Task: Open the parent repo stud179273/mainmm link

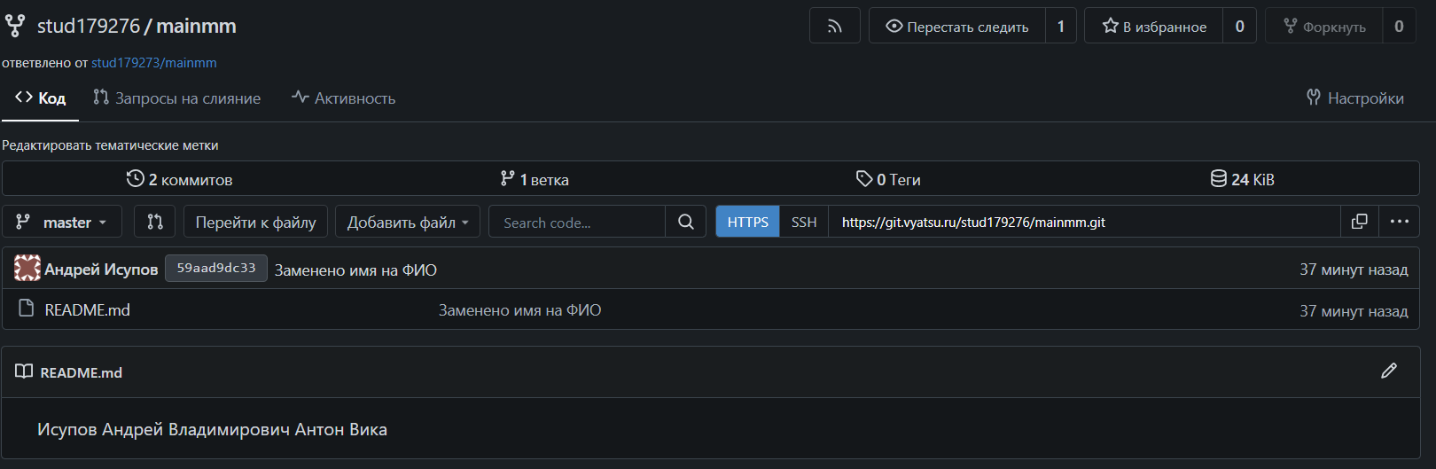Action: [x=153, y=63]
